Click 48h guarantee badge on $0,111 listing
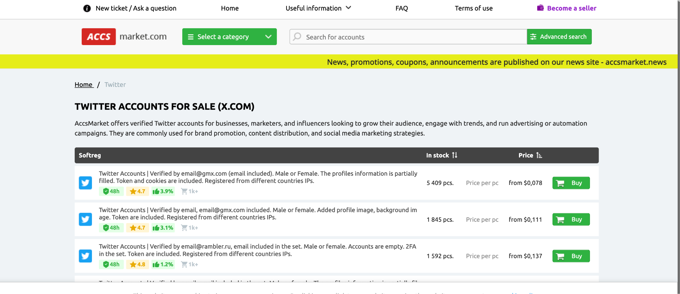 (111, 228)
